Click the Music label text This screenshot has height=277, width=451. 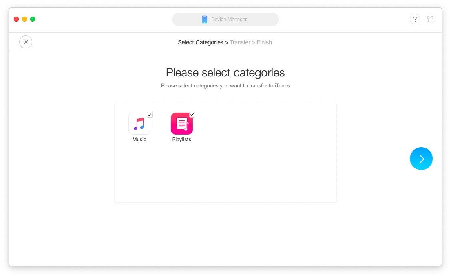[x=139, y=140]
